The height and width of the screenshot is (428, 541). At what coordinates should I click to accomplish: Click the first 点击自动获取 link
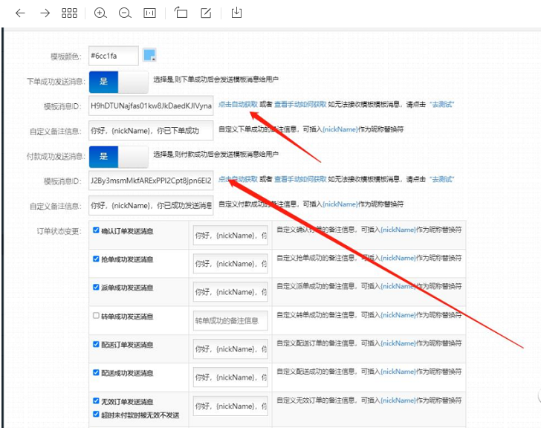click(x=238, y=105)
